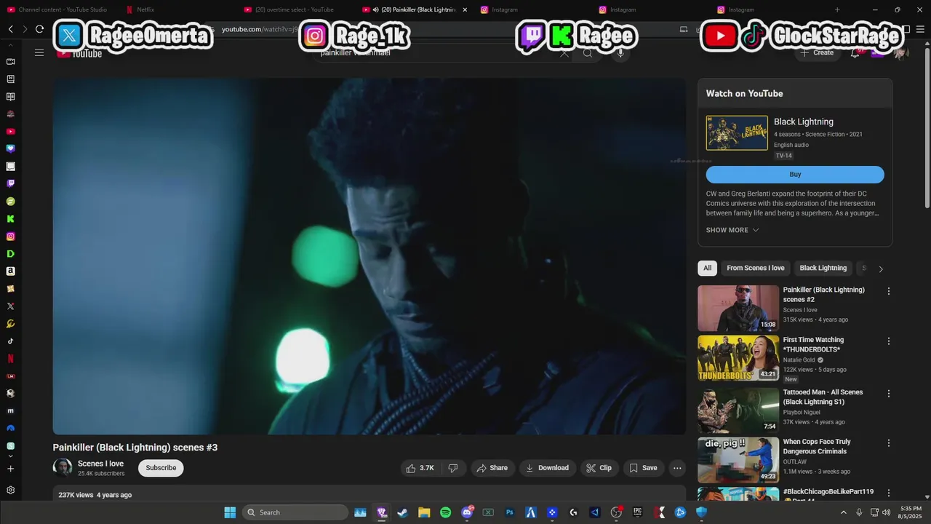Open Netflix from browser sidebar

[10, 359]
